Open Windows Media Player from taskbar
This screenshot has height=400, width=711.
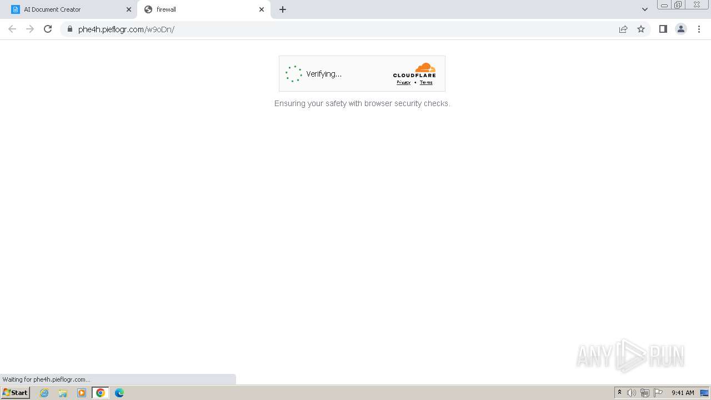(82, 393)
